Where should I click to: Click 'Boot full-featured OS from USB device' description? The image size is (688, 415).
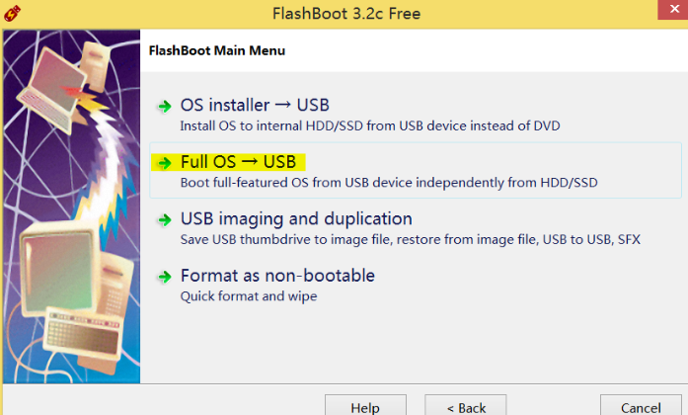tap(389, 183)
